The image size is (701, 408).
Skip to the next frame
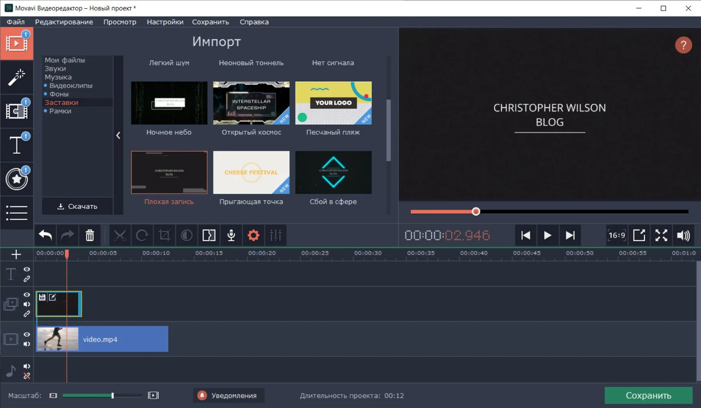570,235
